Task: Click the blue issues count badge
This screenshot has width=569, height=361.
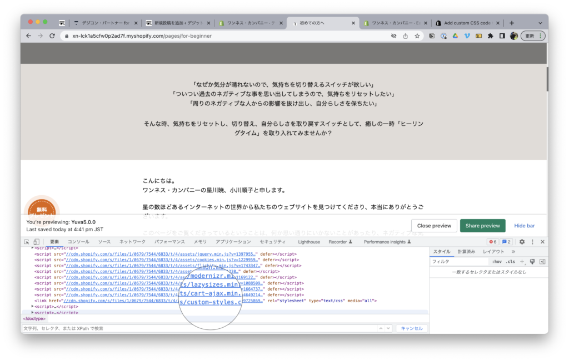Action: tap(506, 242)
